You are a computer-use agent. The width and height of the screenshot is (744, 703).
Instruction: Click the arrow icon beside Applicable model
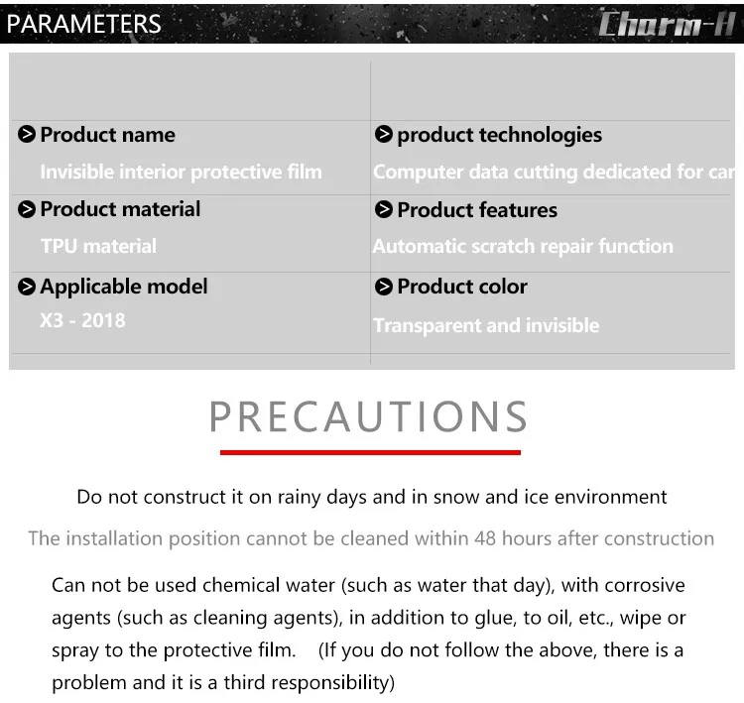(27, 287)
